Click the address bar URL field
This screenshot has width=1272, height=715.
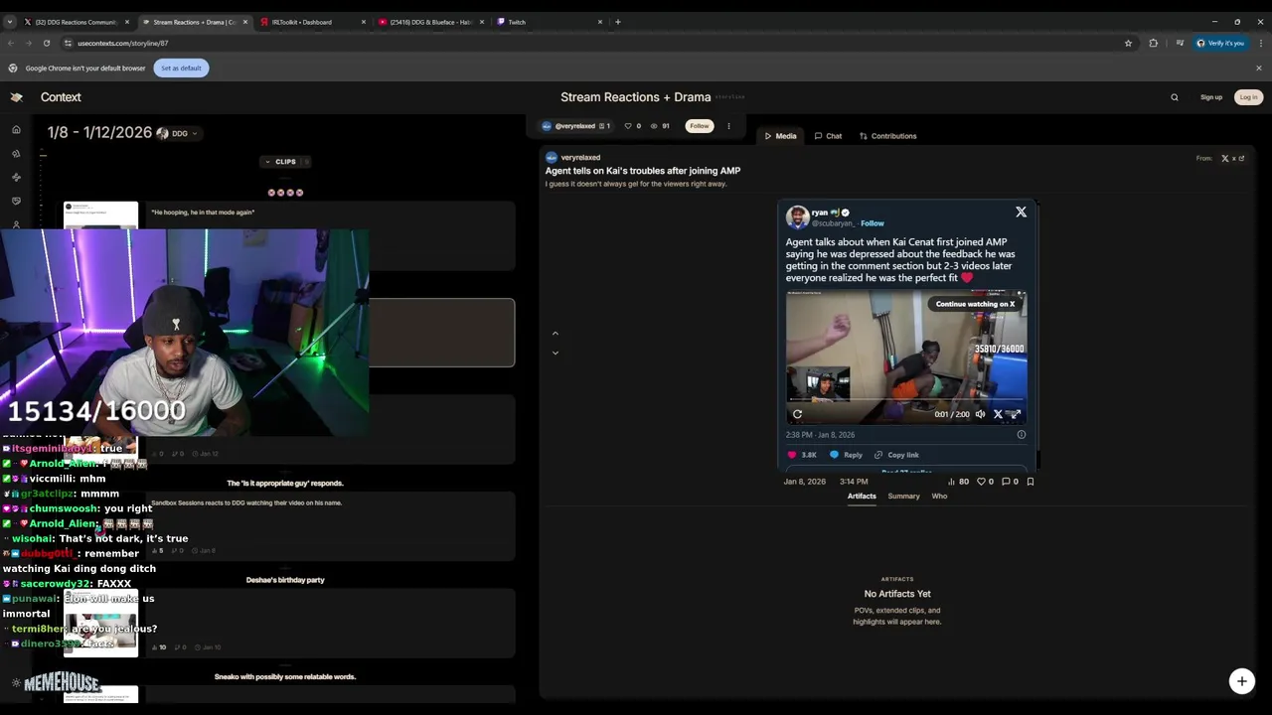[x=596, y=43]
